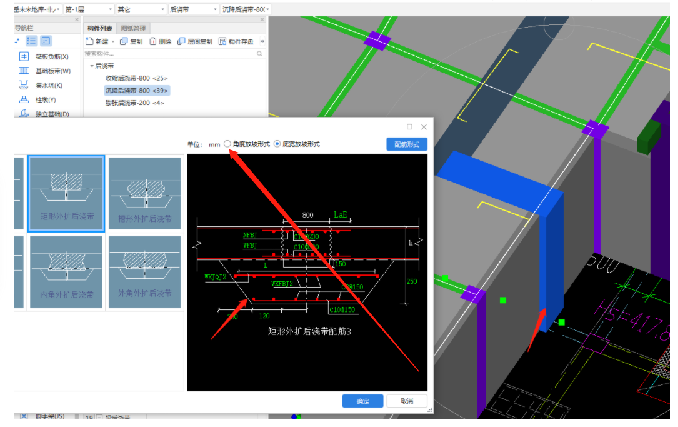Select 底宽放坡形式 radio option

pos(277,144)
